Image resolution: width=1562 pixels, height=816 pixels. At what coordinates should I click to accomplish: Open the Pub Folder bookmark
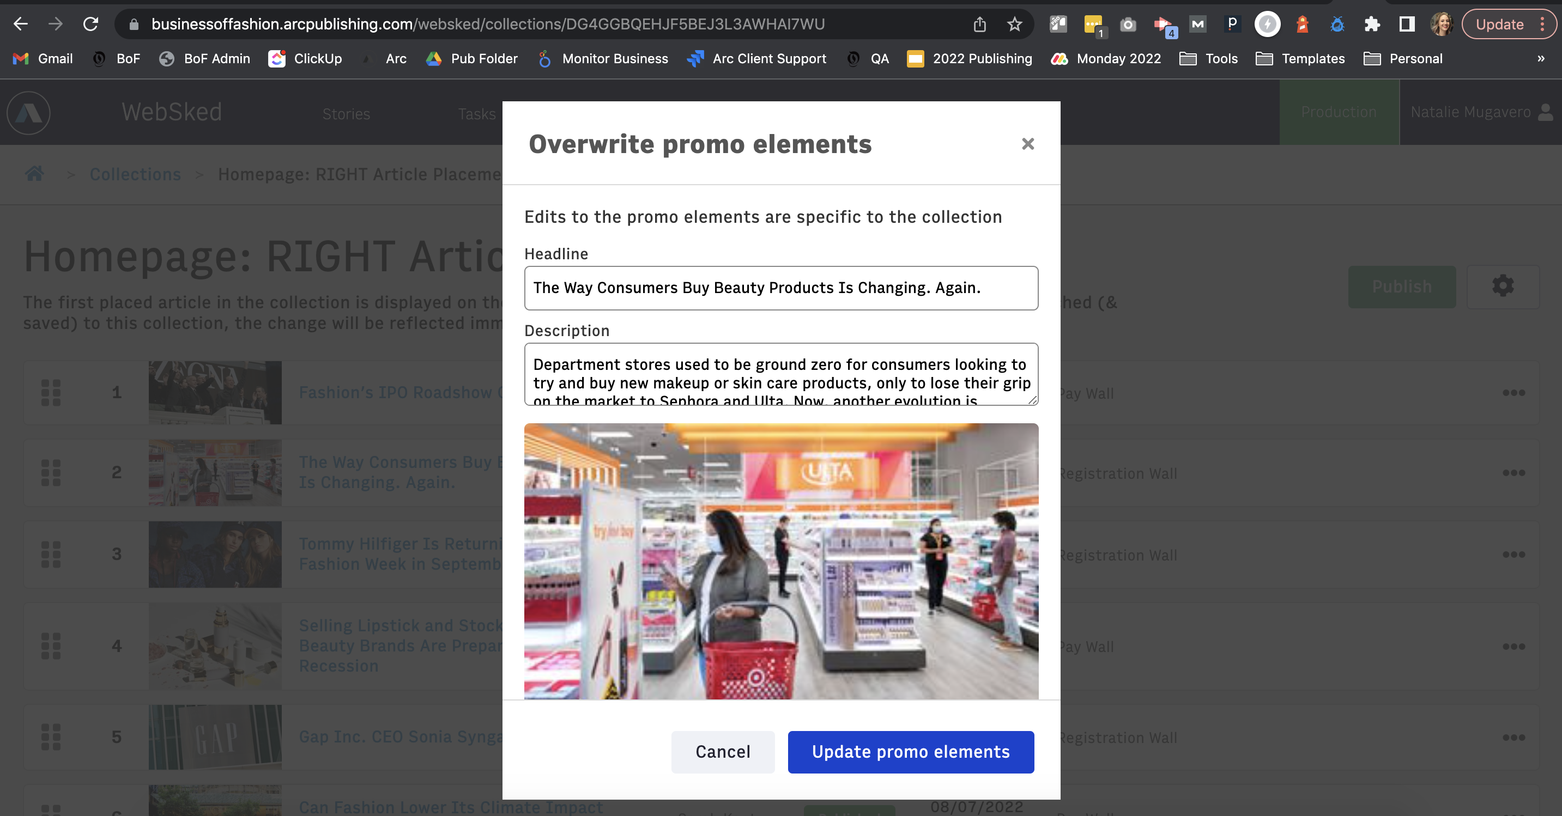pyautogui.click(x=472, y=59)
